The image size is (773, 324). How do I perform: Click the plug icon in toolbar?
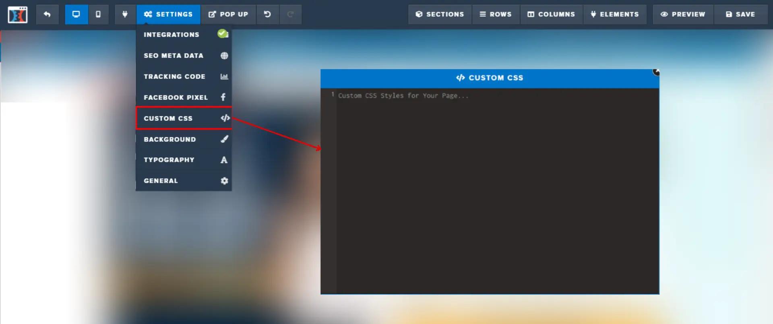point(125,14)
